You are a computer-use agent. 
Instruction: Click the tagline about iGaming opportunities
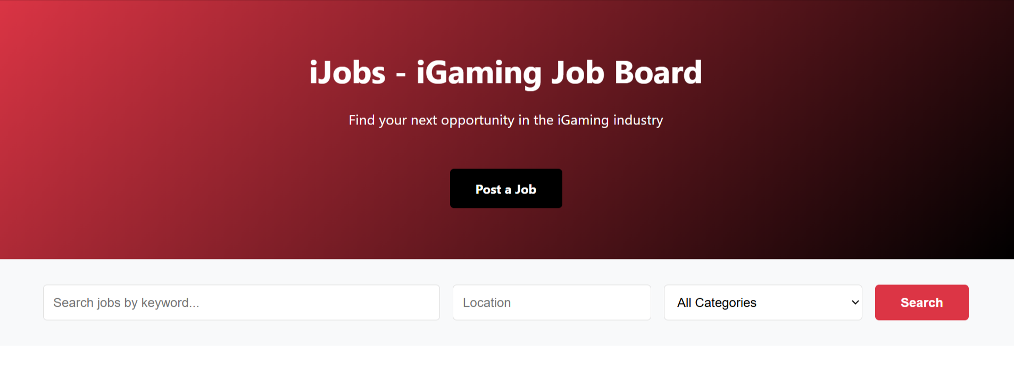point(506,120)
